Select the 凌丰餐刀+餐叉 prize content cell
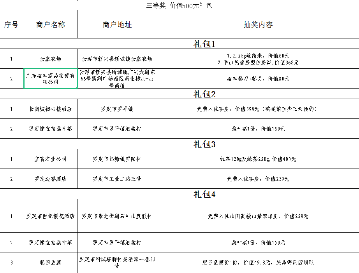359x273 pixels. [258, 79]
